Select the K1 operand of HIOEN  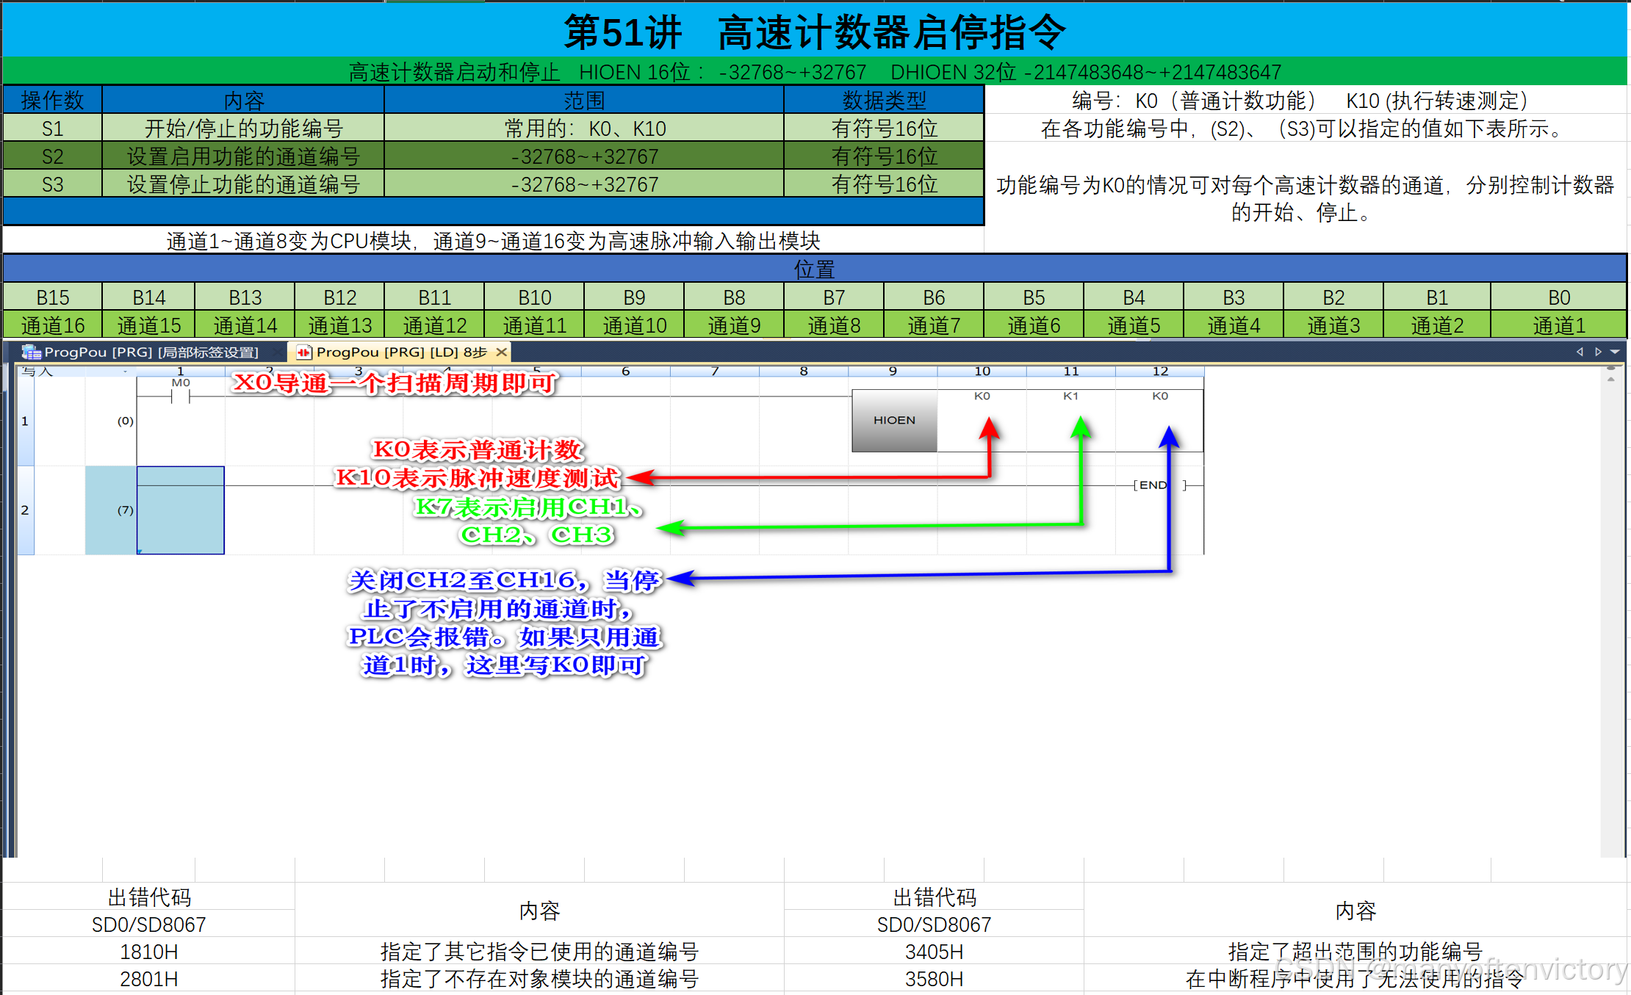tap(1071, 396)
